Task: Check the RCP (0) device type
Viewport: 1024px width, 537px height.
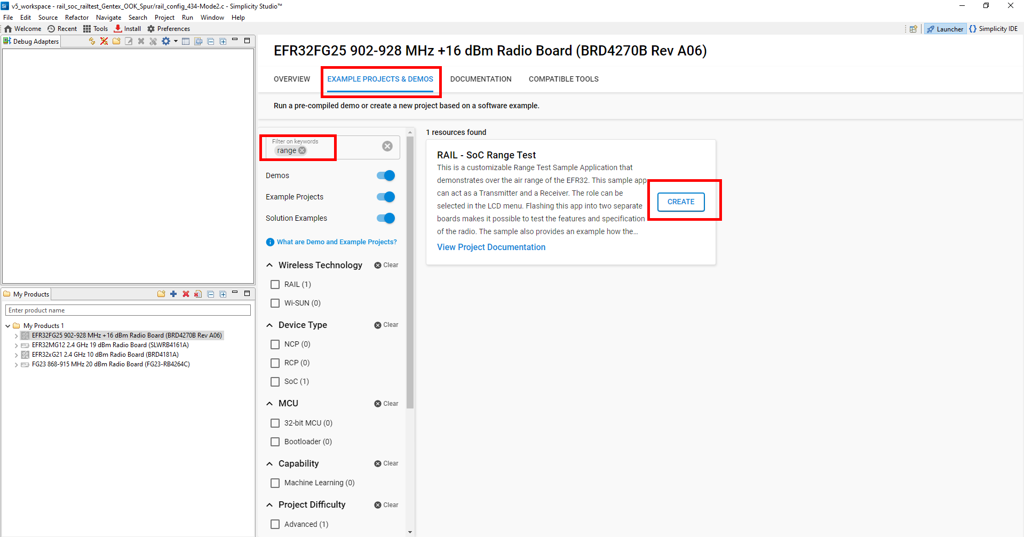Action: click(x=275, y=363)
